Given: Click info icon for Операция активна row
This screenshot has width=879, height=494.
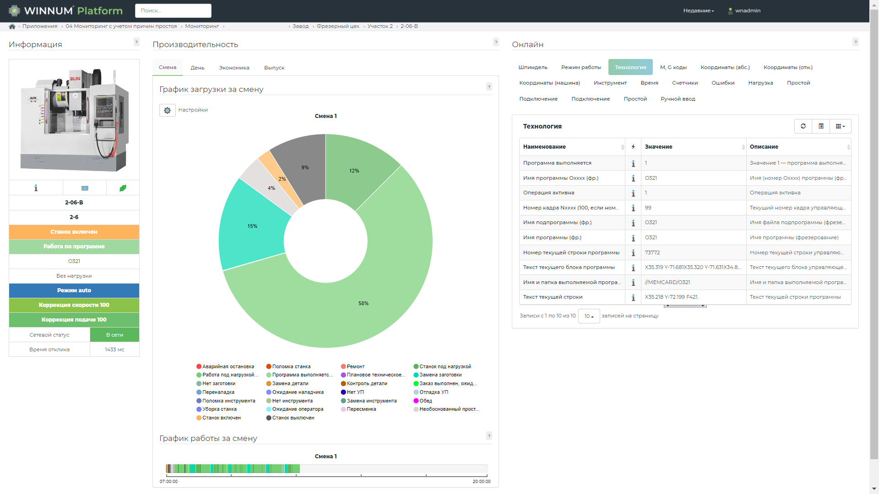Looking at the screenshot, I should [633, 193].
